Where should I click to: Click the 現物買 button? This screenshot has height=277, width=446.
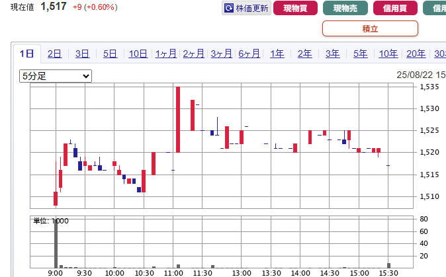295,8
